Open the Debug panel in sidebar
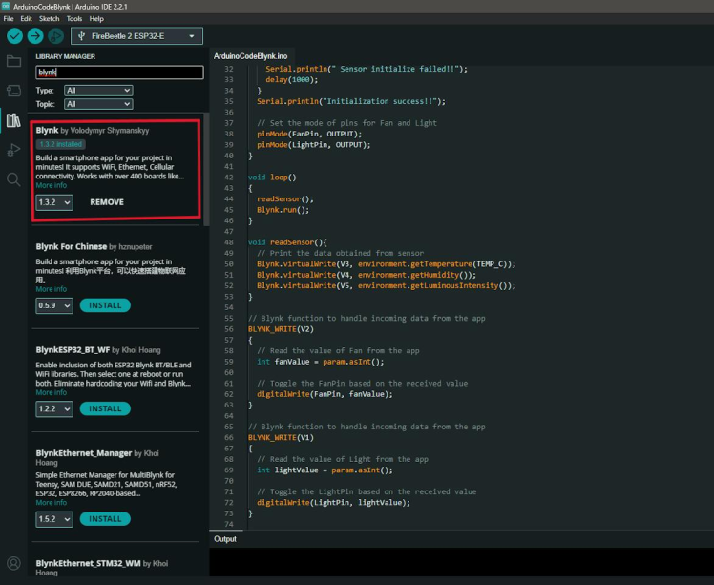 point(13,149)
